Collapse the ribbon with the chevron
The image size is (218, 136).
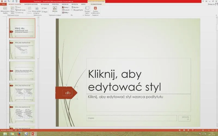click(216, 15)
